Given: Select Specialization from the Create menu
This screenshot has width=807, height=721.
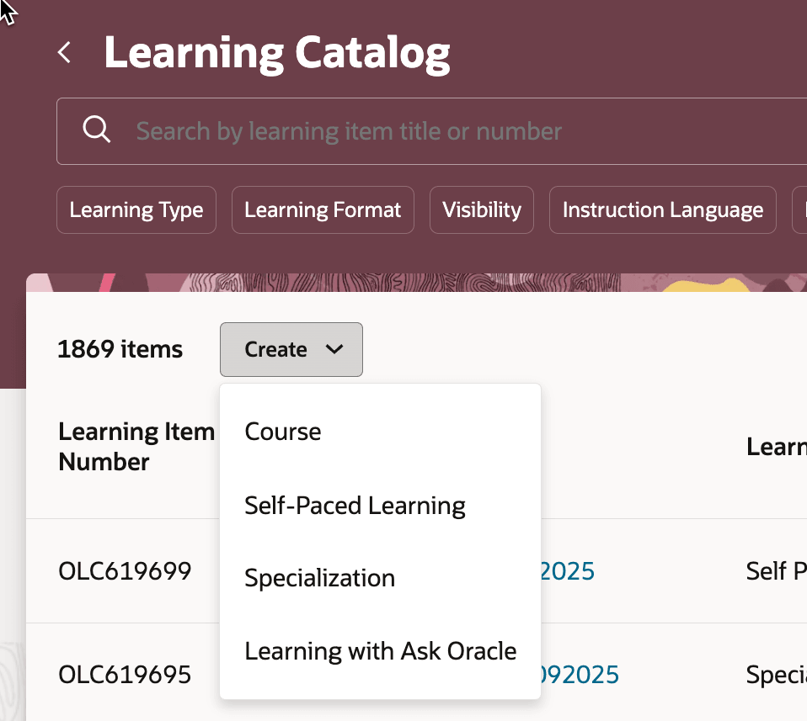Looking at the screenshot, I should tap(319, 578).
